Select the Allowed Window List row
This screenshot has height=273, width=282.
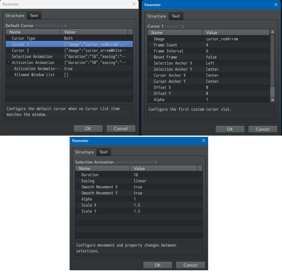[69, 75]
